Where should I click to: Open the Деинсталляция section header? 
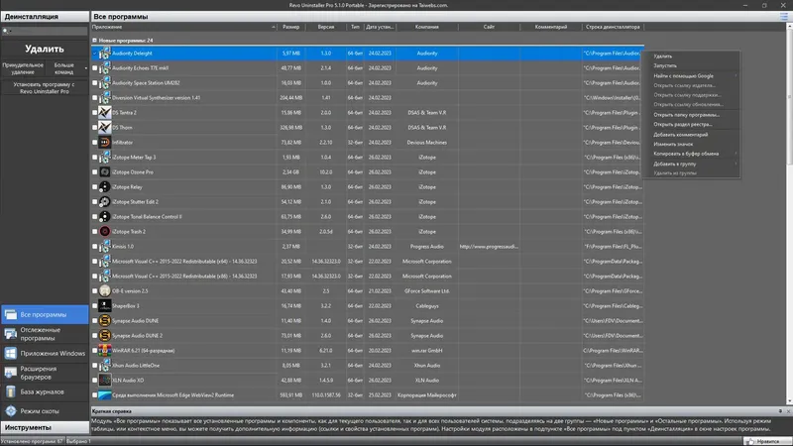(45, 17)
